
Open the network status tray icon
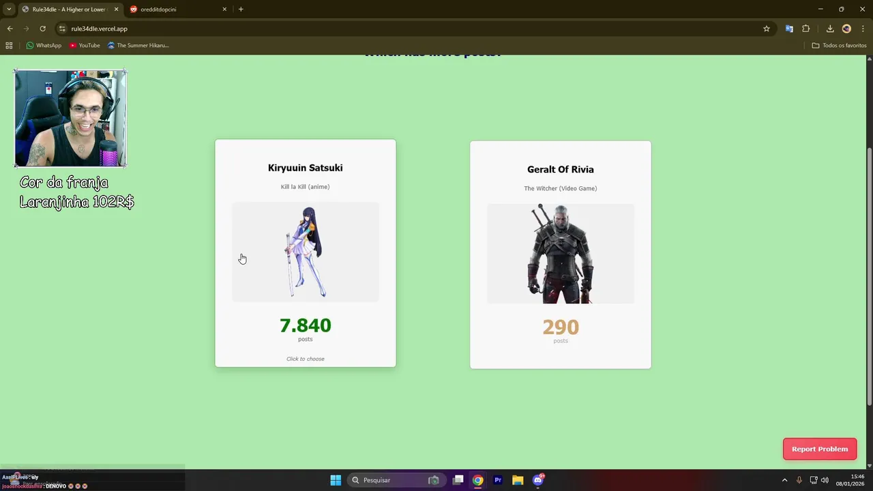(x=814, y=480)
